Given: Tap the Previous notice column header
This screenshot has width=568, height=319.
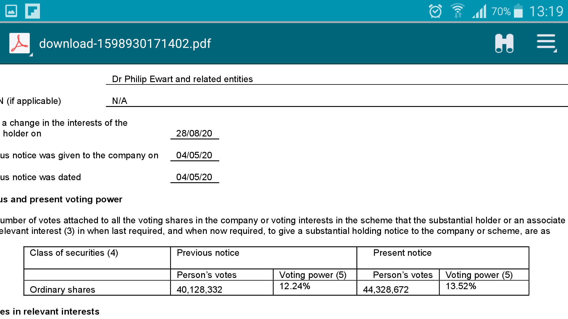Looking at the screenshot, I should pyautogui.click(x=208, y=253).
